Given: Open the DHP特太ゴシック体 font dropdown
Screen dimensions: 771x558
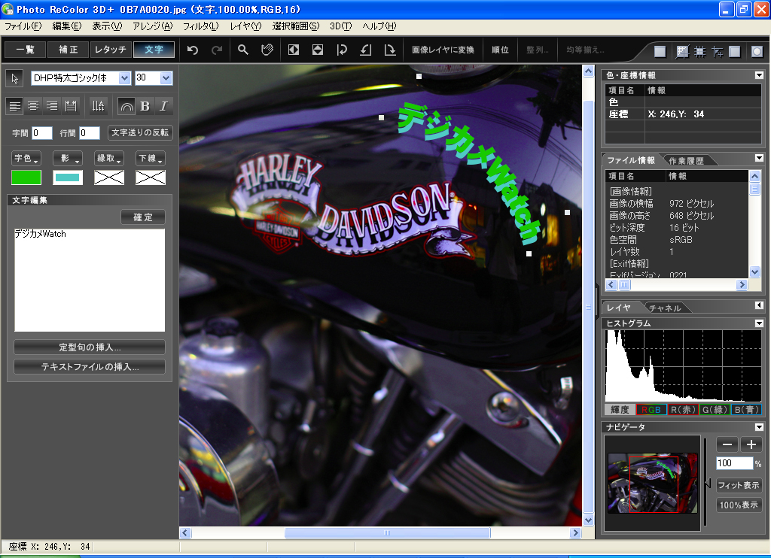Looking at the screenshot, I should click(x=125, y=78).
